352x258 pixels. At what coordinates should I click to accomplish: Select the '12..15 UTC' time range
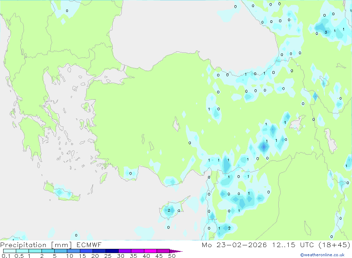tap(293, 245)
